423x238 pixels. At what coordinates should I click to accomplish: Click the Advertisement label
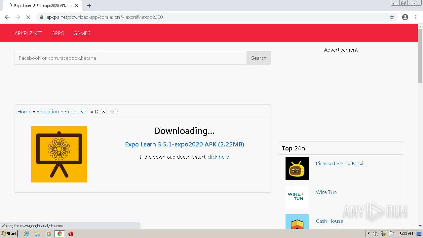pyautogui.click(x=341, y=50)
